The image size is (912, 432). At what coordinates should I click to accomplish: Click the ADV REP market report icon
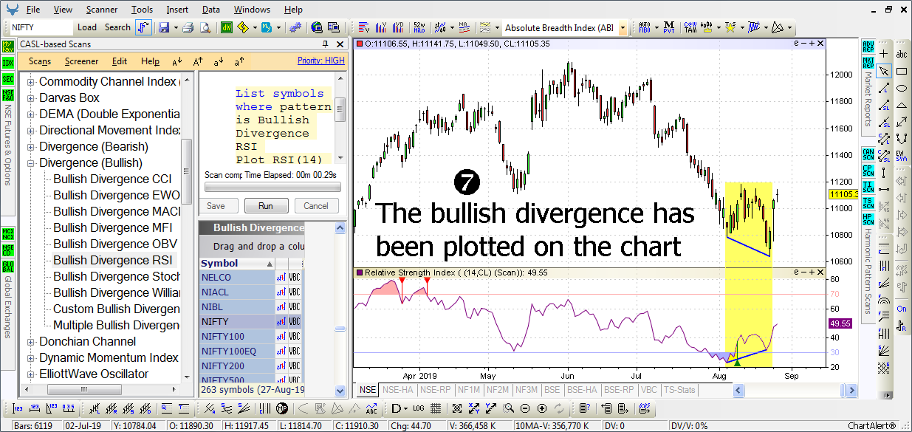(868, 46)
